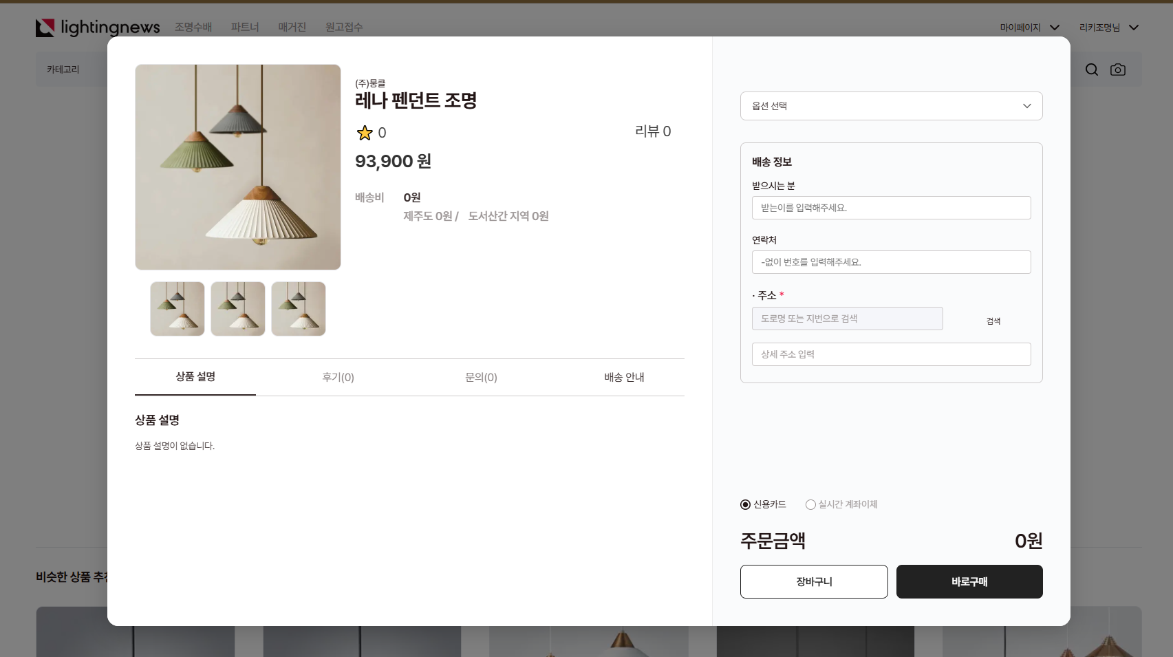Open the 배송 안내 tab
The image size is (1173, 657).
point(624,377)
